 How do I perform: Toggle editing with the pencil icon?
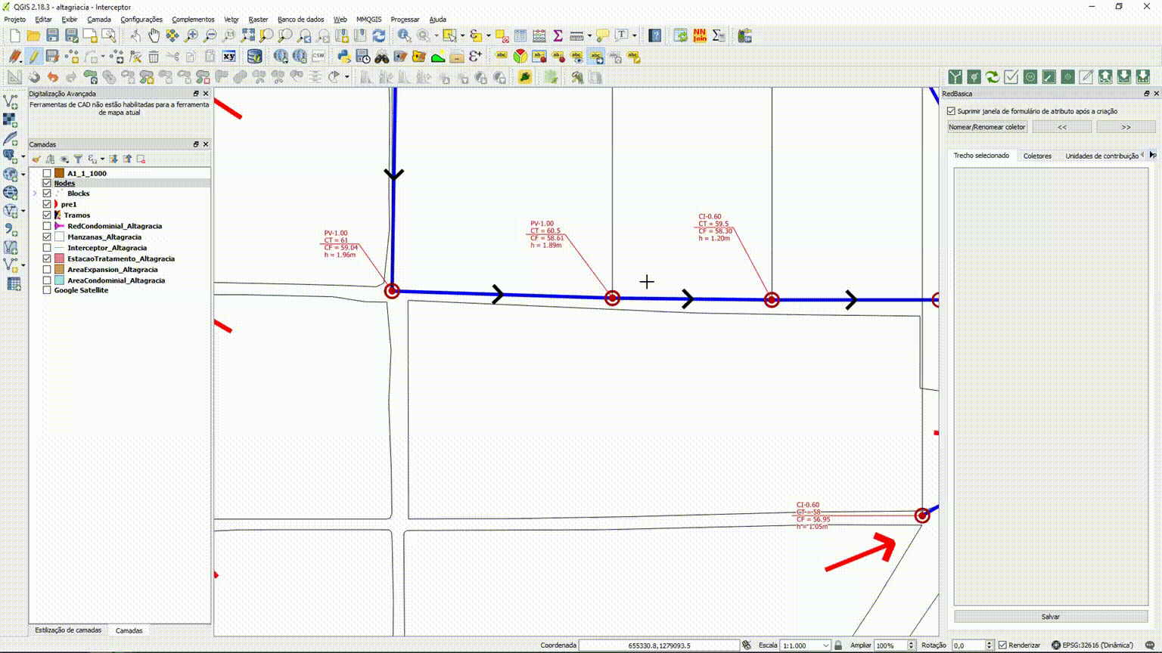click(33, 56)
